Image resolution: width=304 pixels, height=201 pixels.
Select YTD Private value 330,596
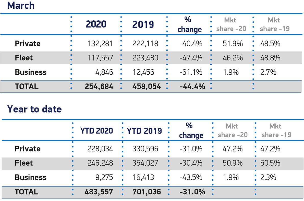click(x=145, y=149)
